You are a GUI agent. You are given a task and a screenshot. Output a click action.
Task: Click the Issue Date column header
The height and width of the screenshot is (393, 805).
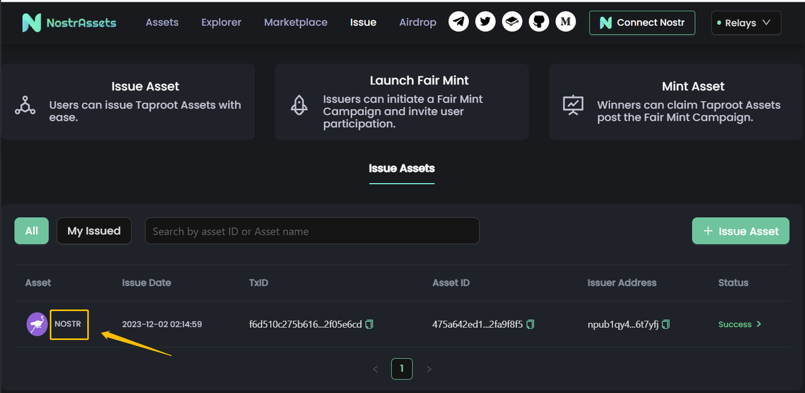pyautogui.click(x=146, y=283)
